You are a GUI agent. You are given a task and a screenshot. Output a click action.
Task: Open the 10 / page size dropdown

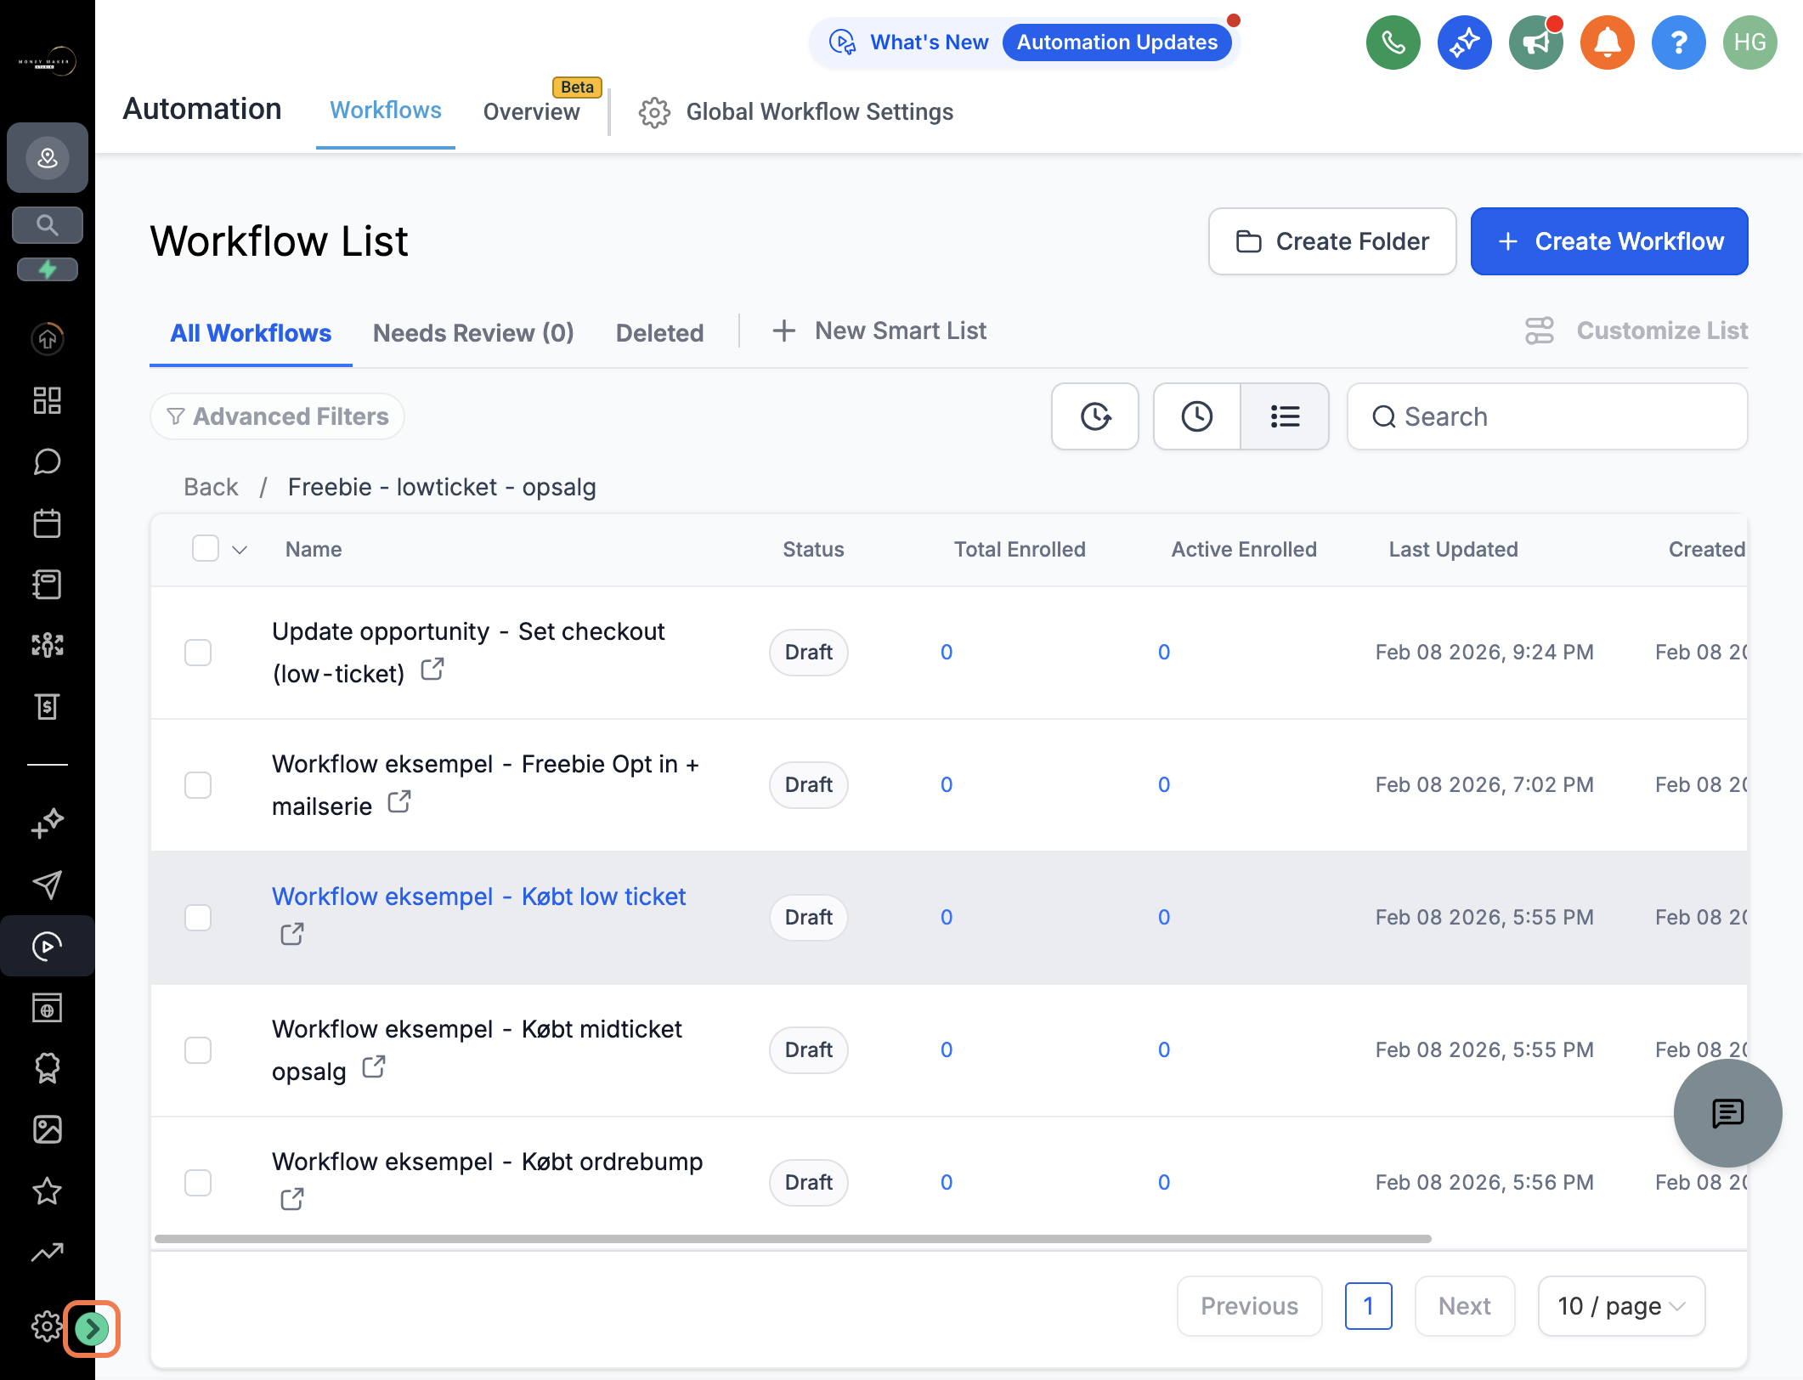[1621, 1306]
